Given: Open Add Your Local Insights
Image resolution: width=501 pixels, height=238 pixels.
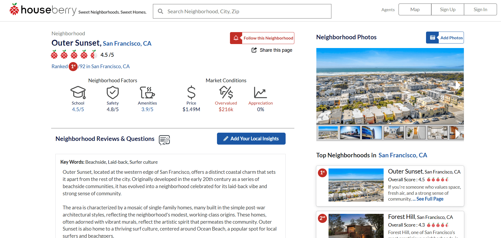Looking at the screenshot, I should (x=251, y=139).
